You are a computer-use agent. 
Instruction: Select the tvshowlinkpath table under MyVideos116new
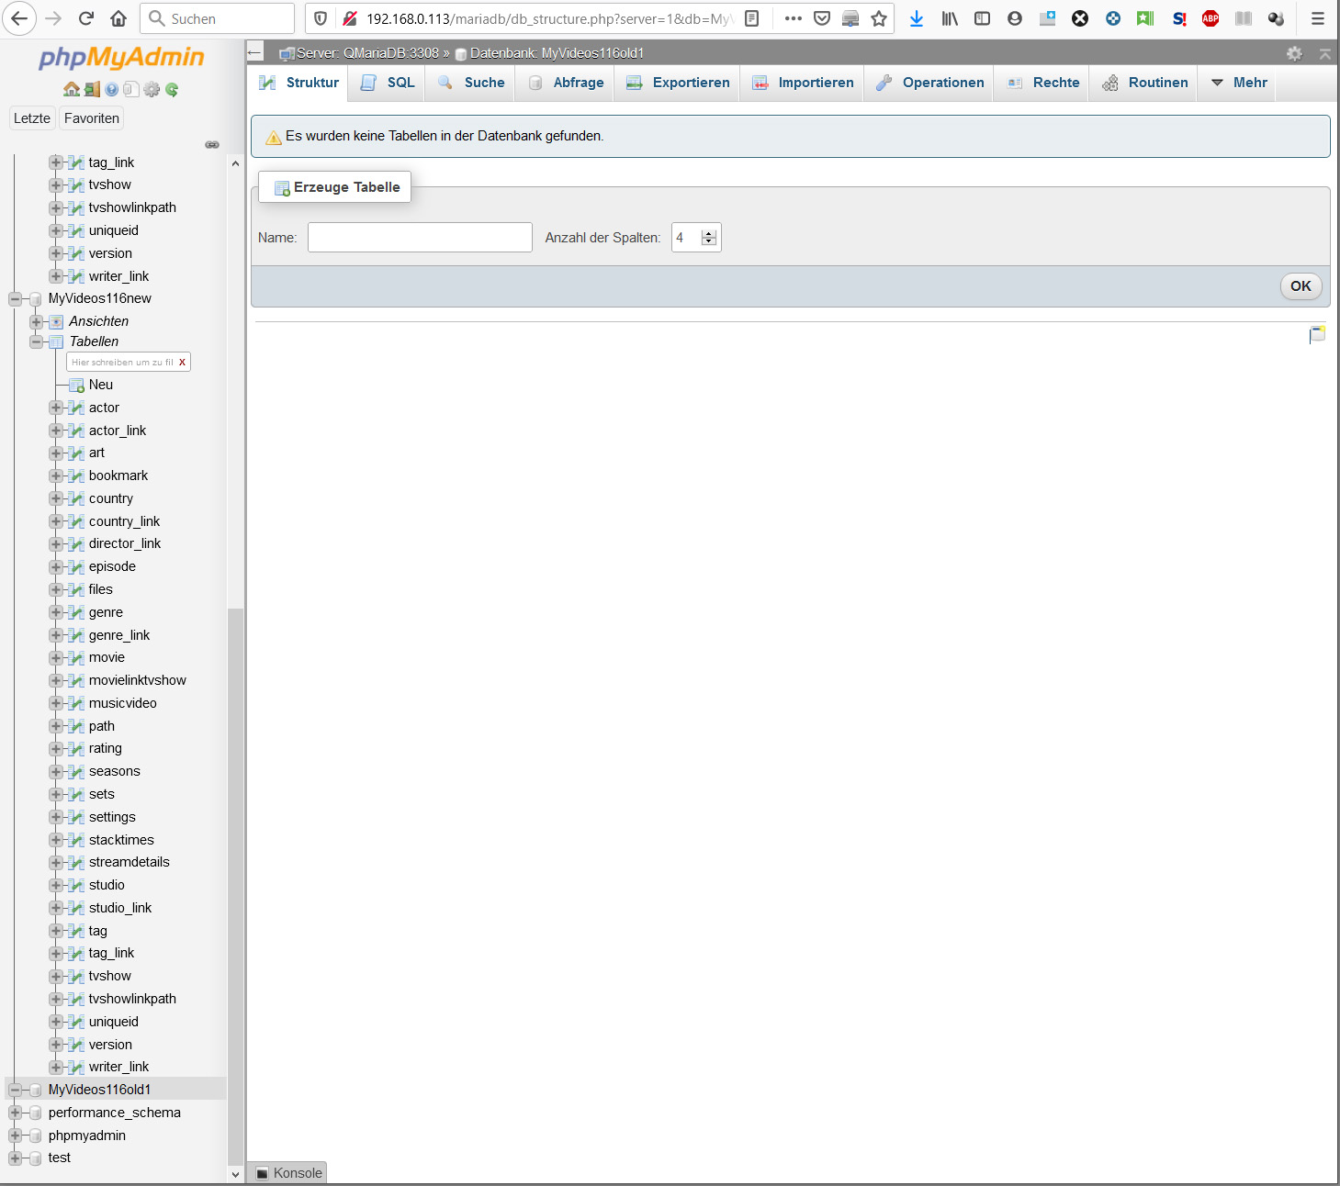tap(132, 999)
